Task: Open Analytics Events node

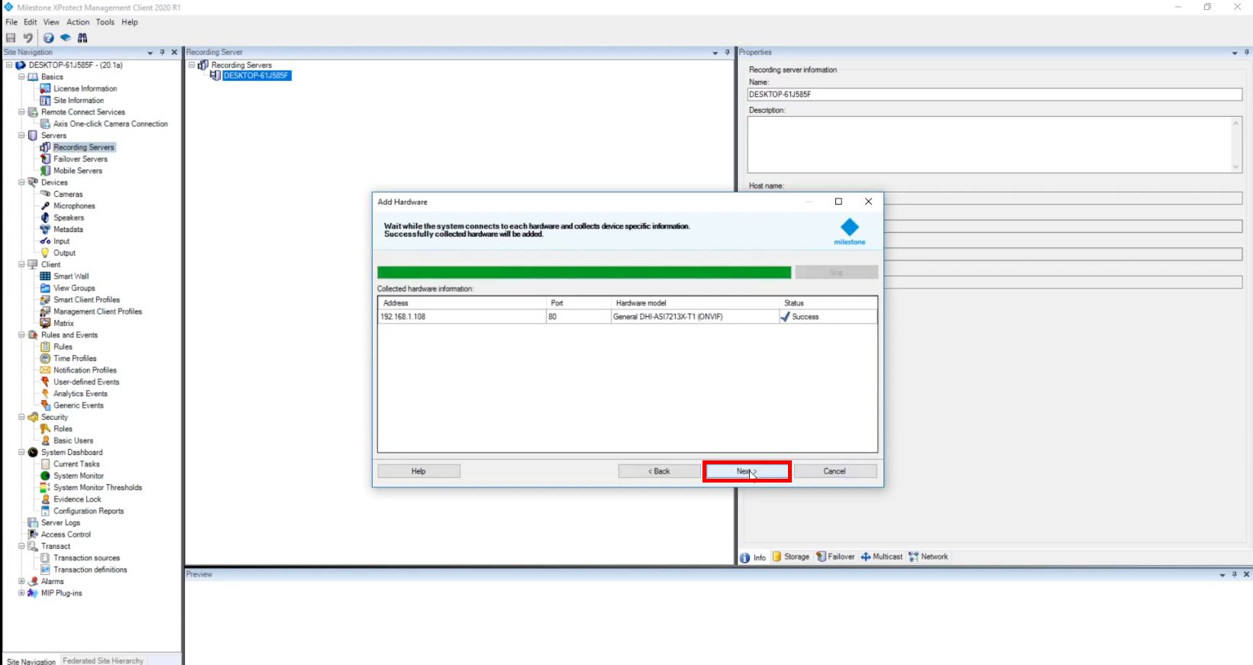Action: (80, 394)
